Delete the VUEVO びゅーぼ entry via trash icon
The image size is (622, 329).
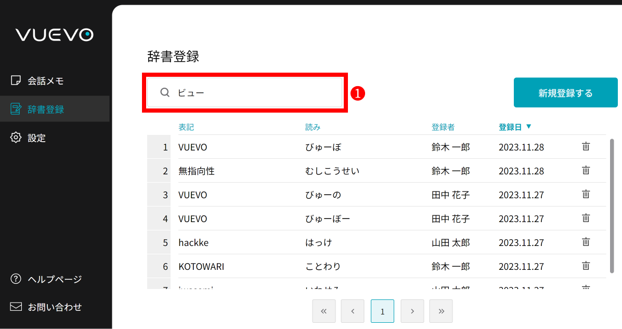click(x=586, y=146)
